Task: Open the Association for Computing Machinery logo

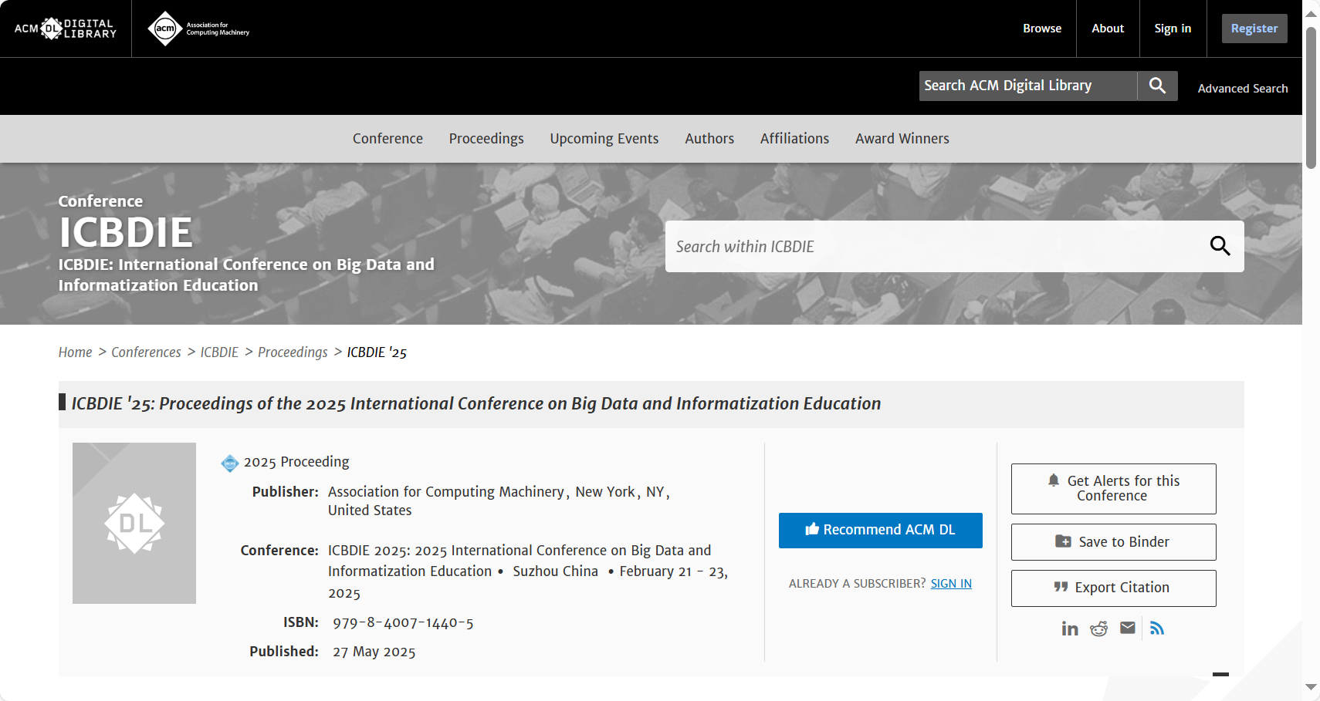Action: coord(198,29)
